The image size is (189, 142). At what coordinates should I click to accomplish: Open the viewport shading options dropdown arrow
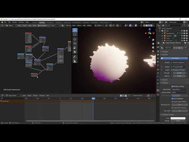click(x=154, y=26)
